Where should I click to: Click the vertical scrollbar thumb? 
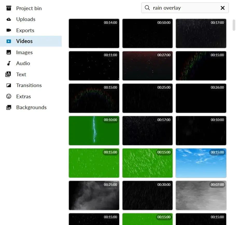[x=234, y=25]
